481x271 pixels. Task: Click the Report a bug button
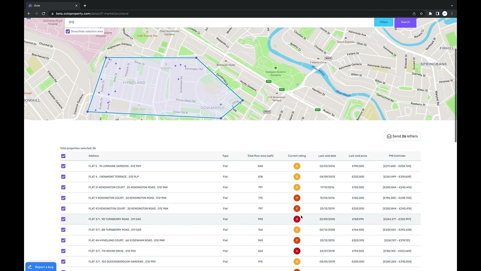41,267
